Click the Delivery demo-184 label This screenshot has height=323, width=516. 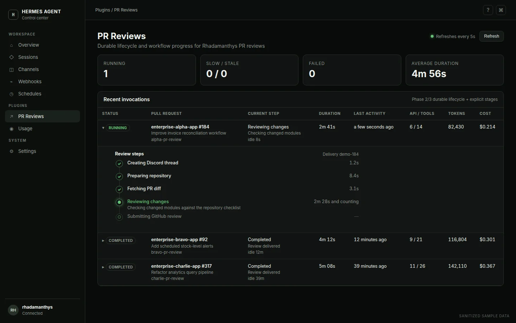340,154
